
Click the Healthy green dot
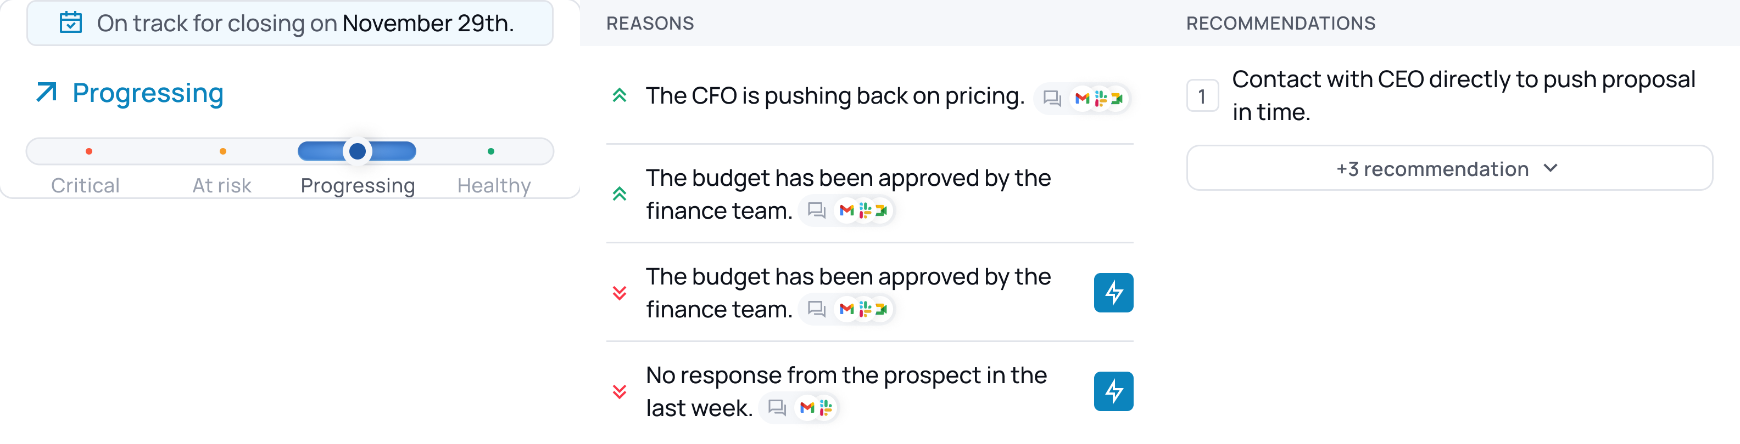[491, 152]
